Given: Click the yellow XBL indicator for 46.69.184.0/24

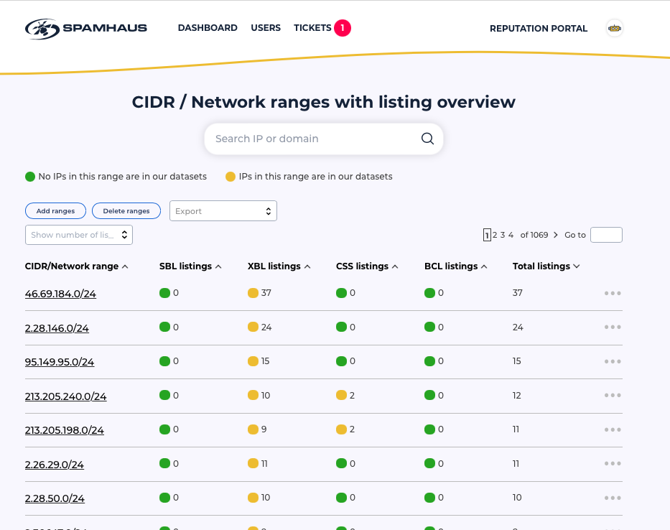Looking at the screenshot, I should [x=253, y=293].
